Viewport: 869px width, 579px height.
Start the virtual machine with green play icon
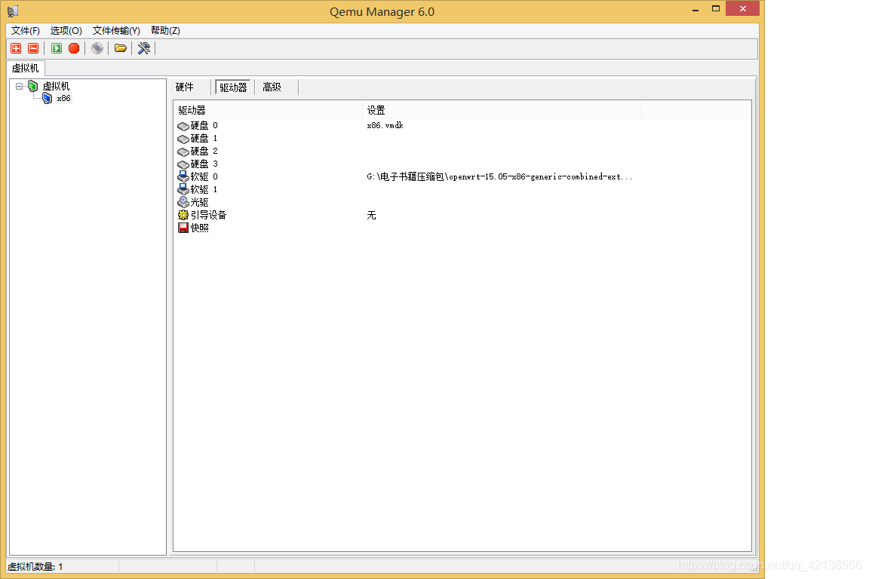tap(57, 49)
